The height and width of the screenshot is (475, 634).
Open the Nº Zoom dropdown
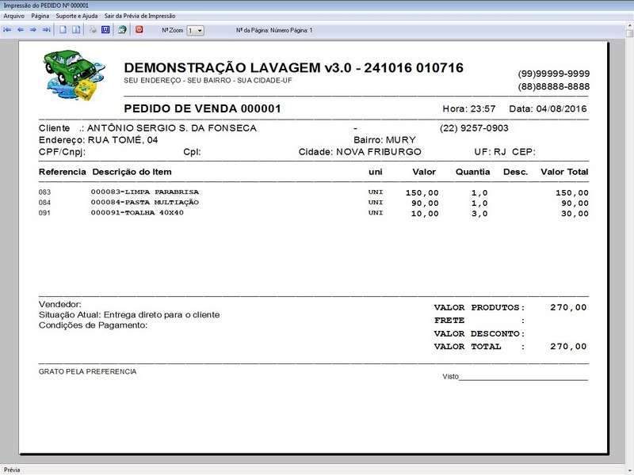pos(201,30)
